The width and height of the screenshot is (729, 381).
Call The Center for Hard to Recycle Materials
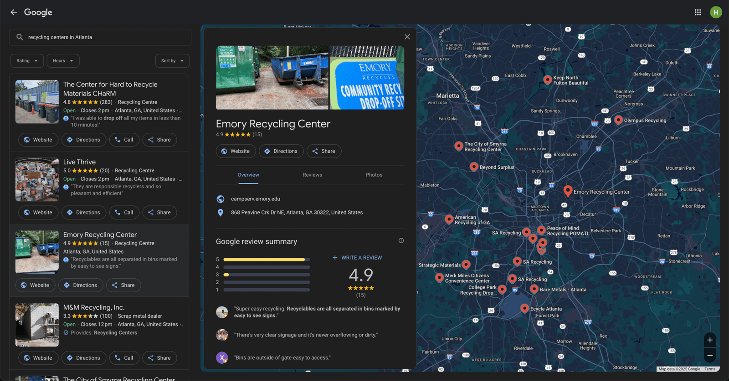124,140
